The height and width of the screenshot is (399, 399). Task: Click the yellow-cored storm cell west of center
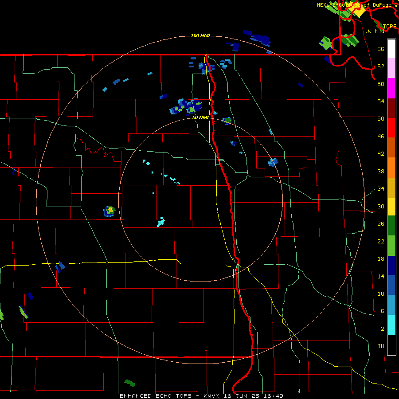(x=110, y=211)
